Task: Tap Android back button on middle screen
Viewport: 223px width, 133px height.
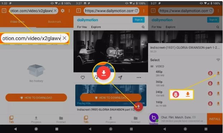Action: pos(90,129)
